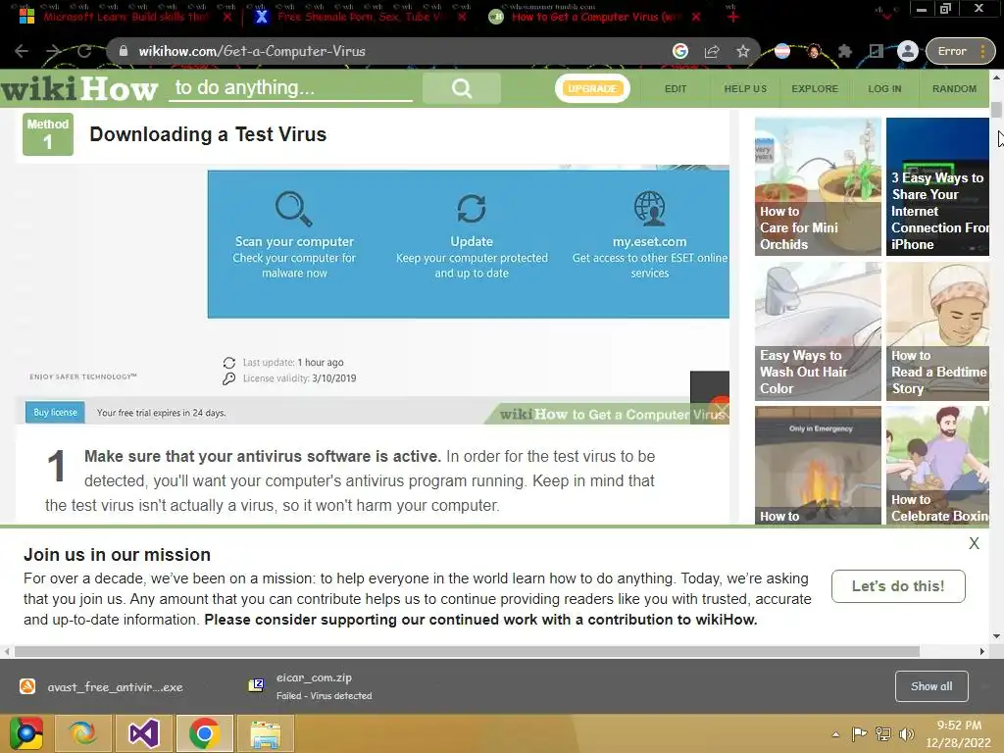1004x753 pixels.
Task: Click the Update icon in the ESET image
Action: tap(472, 209)
